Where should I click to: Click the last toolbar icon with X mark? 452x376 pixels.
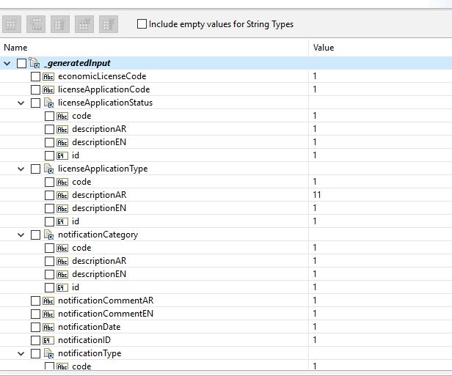tap(109, 24)
